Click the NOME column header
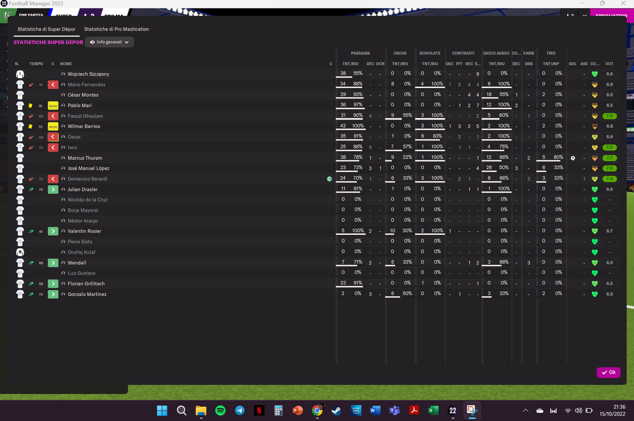The image size is (634, 421). click(66, 64)
